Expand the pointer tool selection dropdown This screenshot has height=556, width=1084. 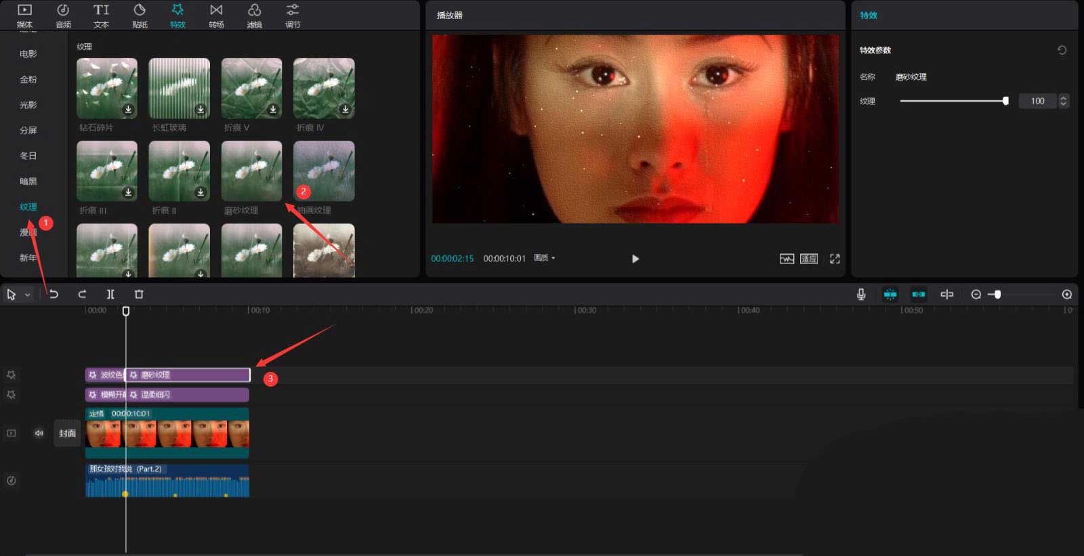[x=28, y=295]
